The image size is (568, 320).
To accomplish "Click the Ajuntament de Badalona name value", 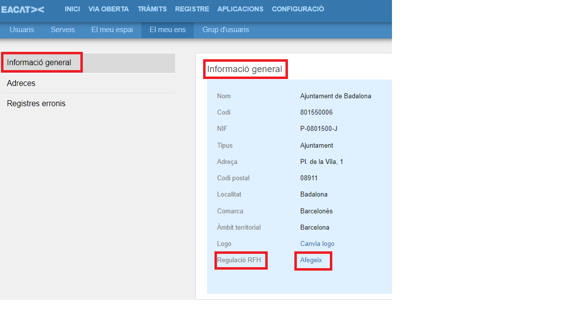I will pyautogui.click(x=335, y=96).
